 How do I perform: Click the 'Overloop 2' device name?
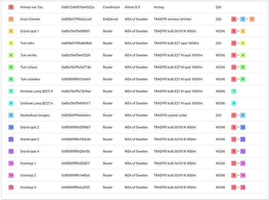(28, 175)
